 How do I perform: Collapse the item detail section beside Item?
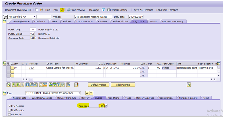pyautogui.click(x=5, y=93)
